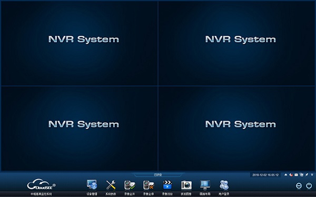The width and height of the screenshot is (316, 197).
Task: Open the envelope message icon
Action: [296, 175]
